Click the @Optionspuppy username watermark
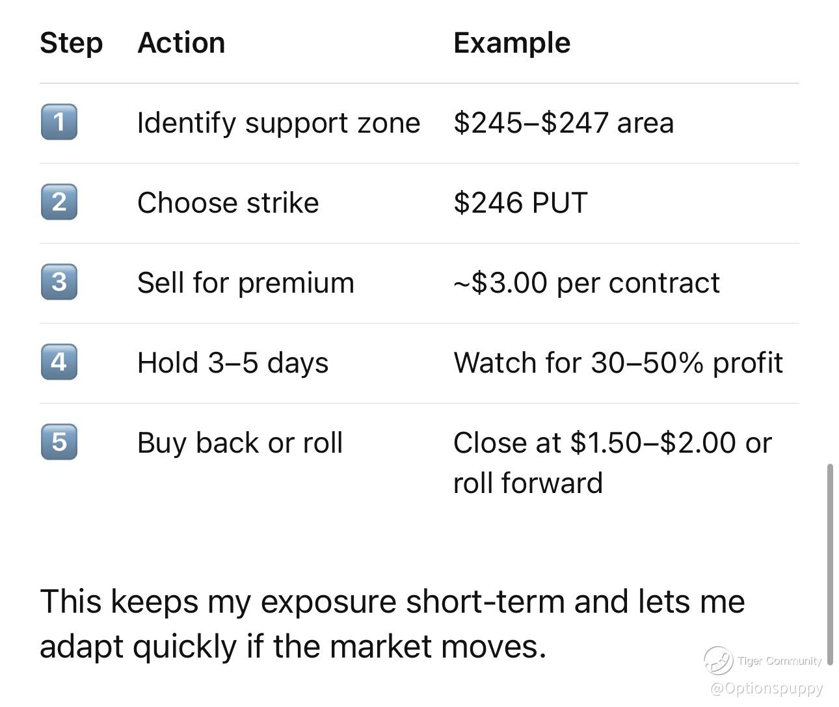 (x=767, y=688)
